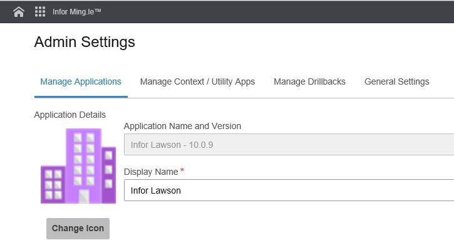Open the Manage Context / Utility Apps tab
The image size is (454, 245).
pyautogui.click(x=197, y=81)
